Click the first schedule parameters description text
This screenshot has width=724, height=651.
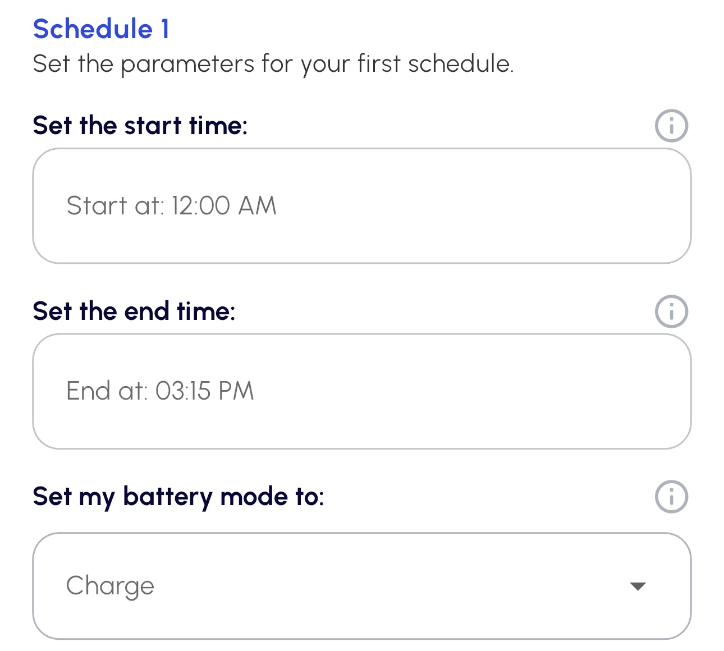(273, 64)
